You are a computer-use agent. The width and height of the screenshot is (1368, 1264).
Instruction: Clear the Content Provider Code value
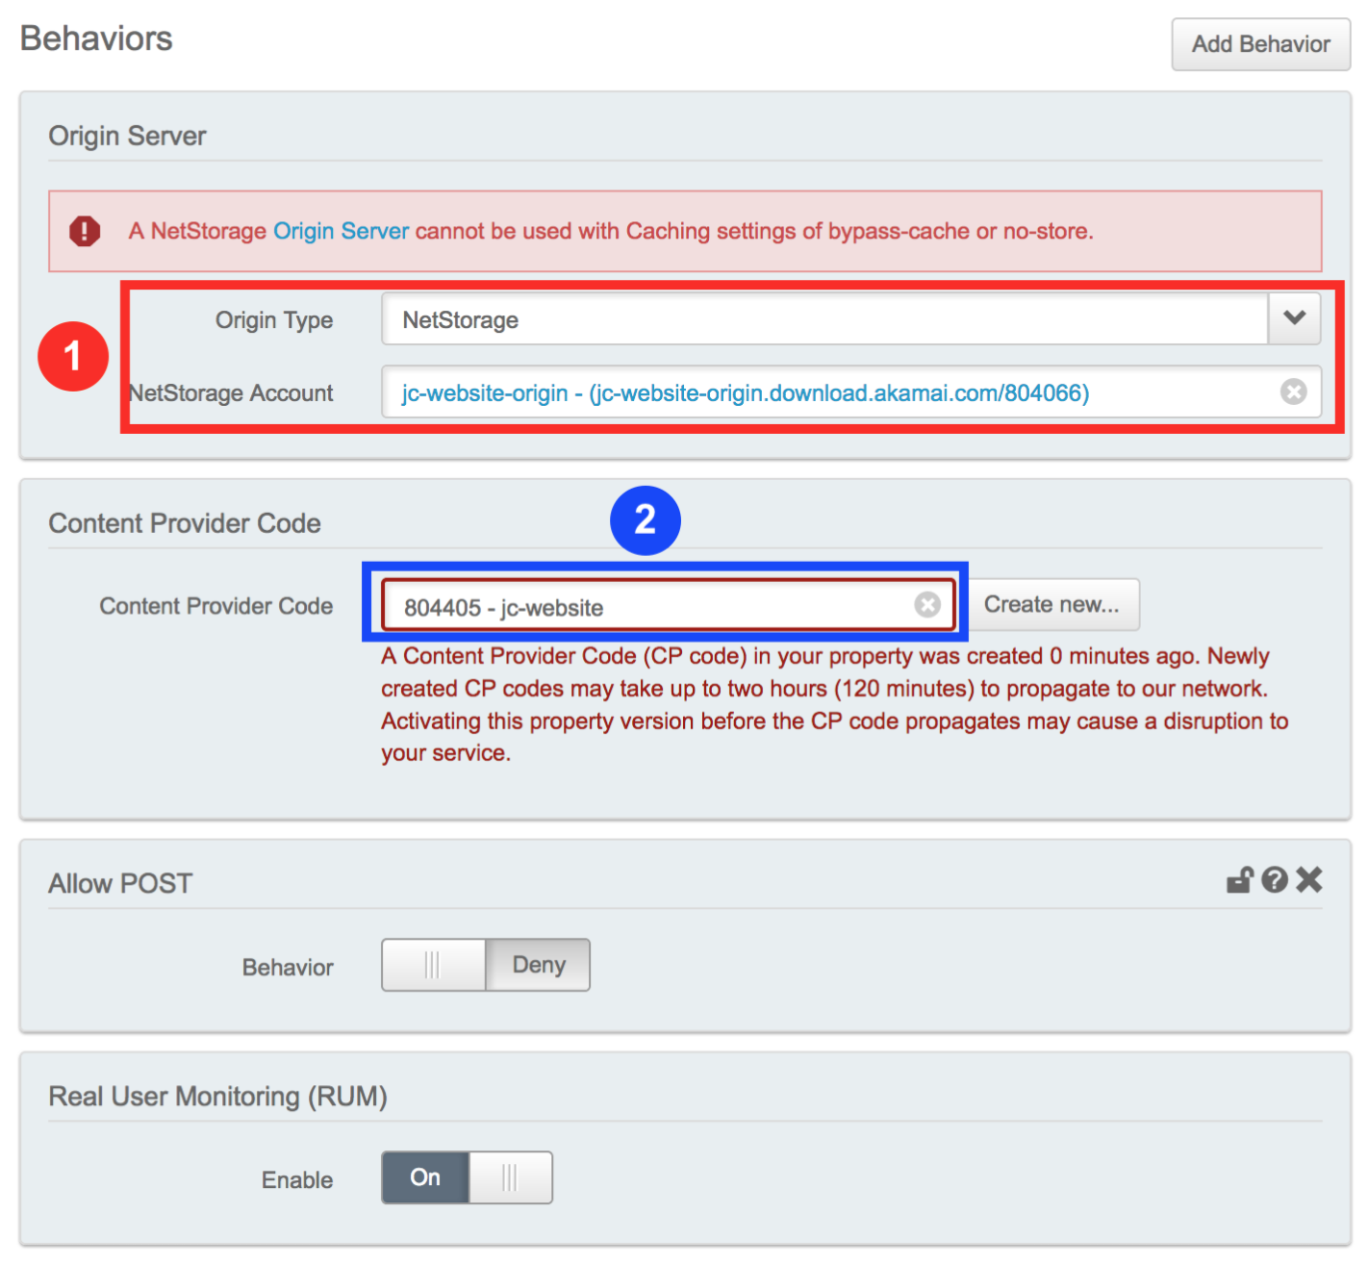[927, 604]
